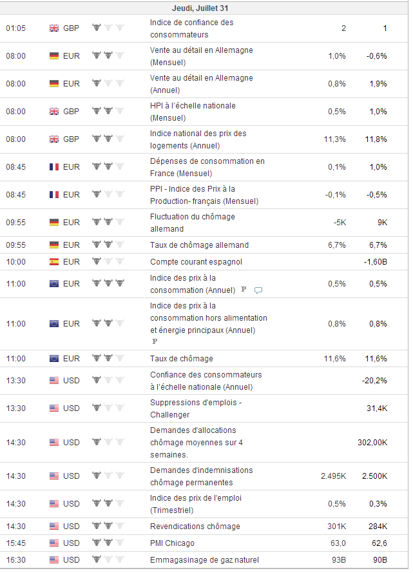This screenshot has height=573, width=413.
Task: Click the EU flag in the 11:00 Taux de chômage row
Action: pyautogui.click(x=54, y=359)
